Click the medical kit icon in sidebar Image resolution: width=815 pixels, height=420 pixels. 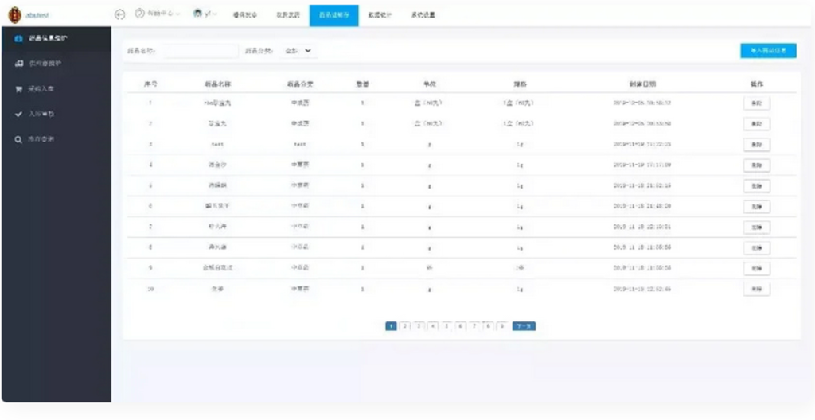pos(18,39)
